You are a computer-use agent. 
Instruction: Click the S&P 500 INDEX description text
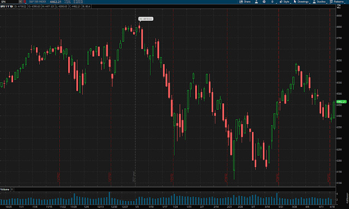(x=38, y=2)
